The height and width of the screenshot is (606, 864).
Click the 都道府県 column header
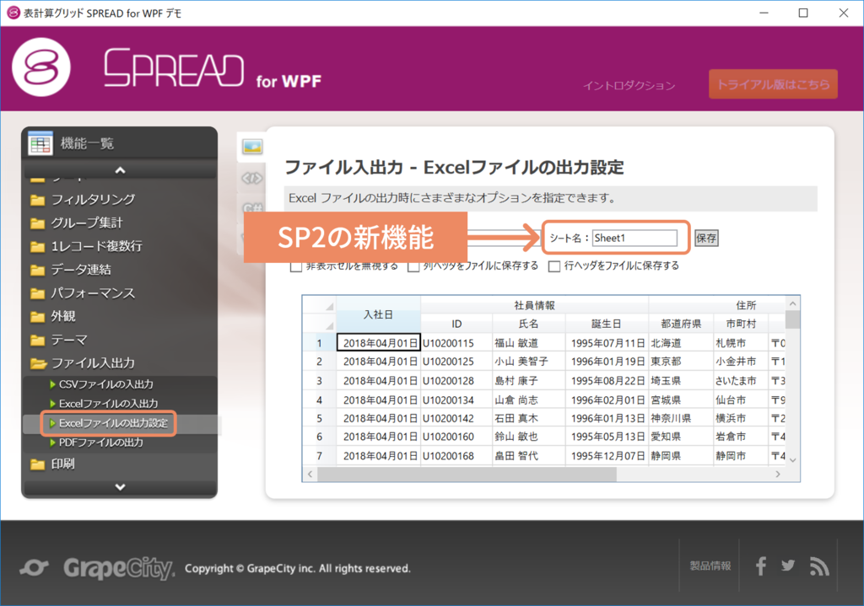[x=681, y=324]
